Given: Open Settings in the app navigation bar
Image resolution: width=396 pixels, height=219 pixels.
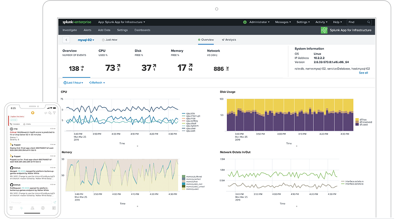Looking at the screenshot, I should (x=122, y=30).
